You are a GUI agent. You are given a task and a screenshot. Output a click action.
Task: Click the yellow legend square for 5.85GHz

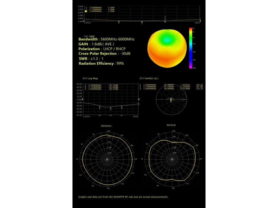click(x=86, y=11)
